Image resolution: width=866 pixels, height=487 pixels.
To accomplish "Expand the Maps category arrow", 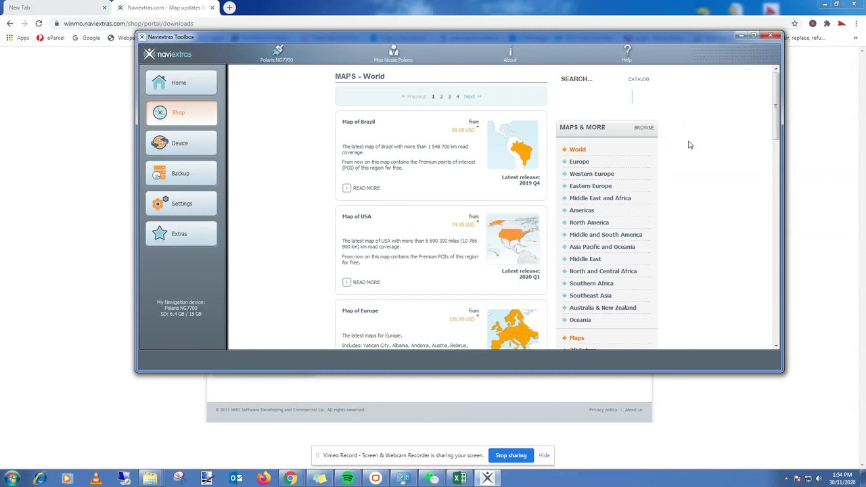I will tap(564, 338).
